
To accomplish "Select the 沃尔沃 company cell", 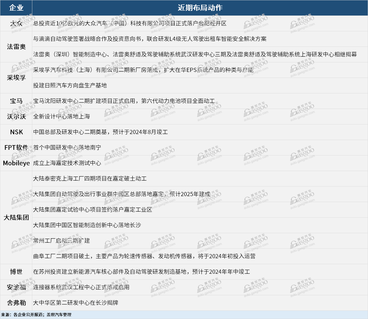I will 16,117.
